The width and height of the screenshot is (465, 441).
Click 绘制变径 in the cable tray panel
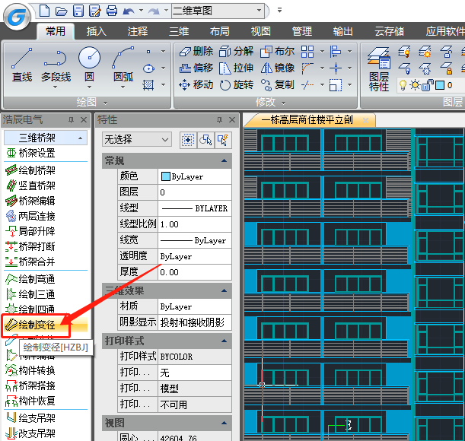click(37, 326)
